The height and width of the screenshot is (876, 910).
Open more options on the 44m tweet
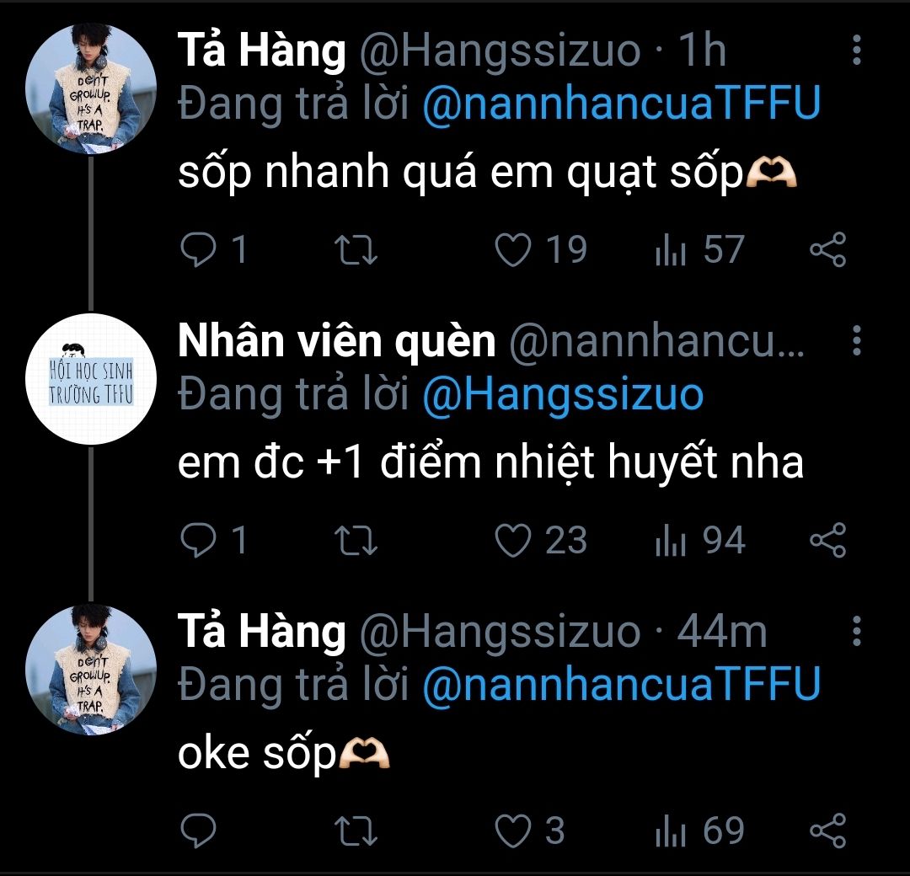[857, 631]
